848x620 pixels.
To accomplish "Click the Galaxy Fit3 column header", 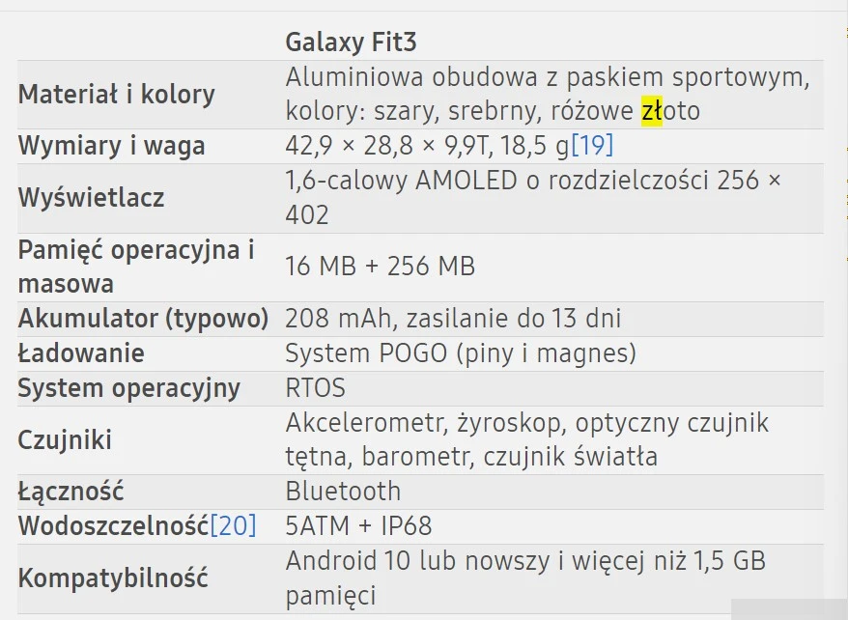I will pos(351,42).
